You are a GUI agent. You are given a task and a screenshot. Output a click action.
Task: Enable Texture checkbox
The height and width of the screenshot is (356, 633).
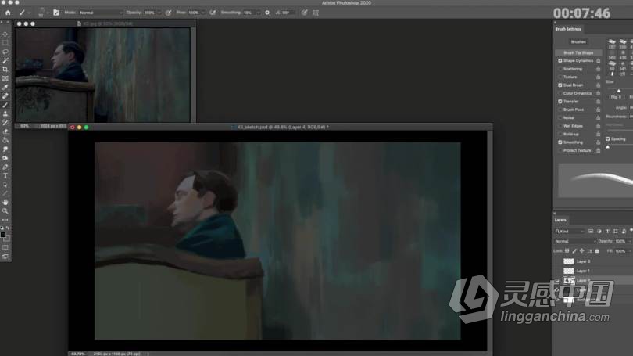click(560, 77)
